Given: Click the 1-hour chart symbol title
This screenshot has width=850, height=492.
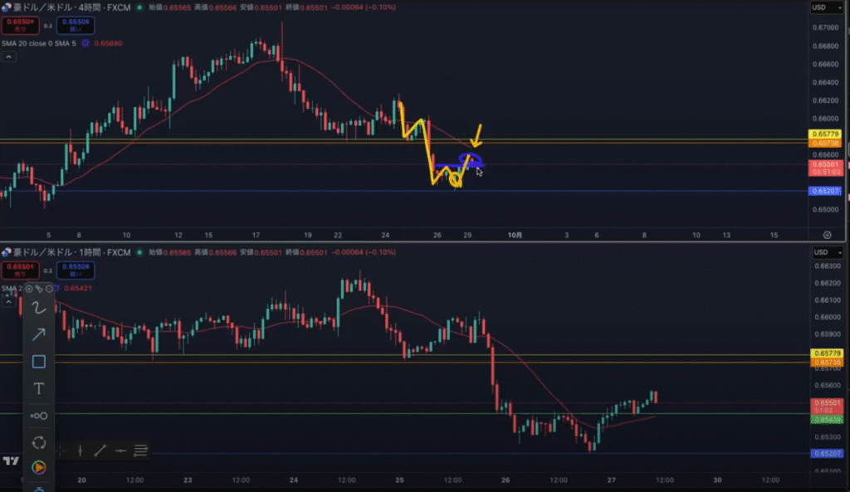Looking at the screenshot, I should (71, 252).
